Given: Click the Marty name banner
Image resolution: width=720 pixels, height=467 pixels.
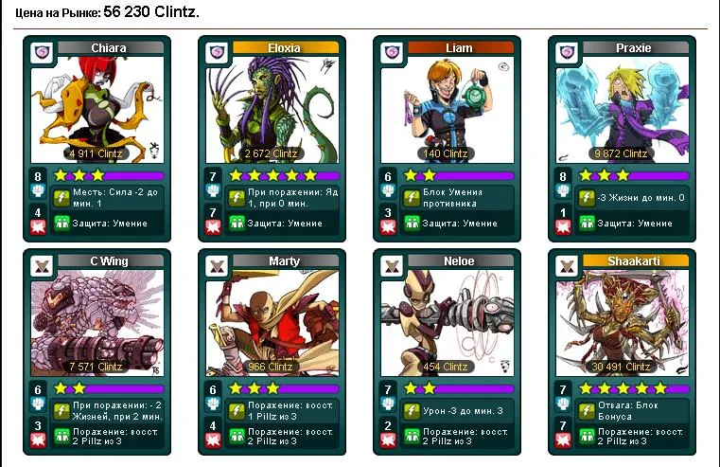Looking at the screenshot, I should click(286, 261).
